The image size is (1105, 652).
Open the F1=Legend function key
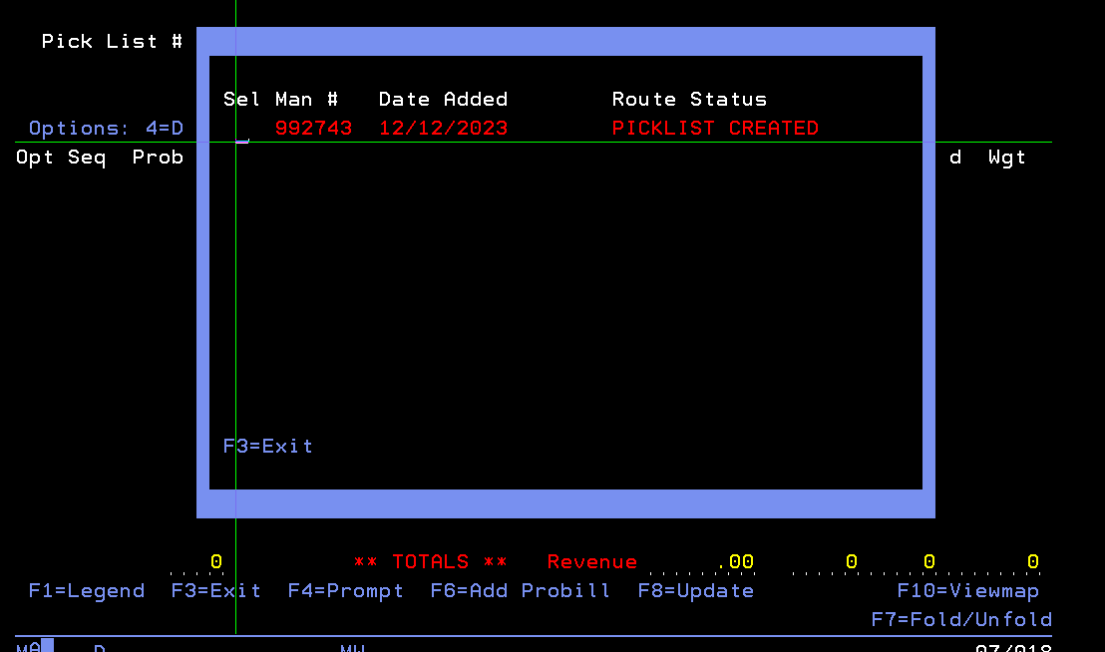(x=87, y=591)
